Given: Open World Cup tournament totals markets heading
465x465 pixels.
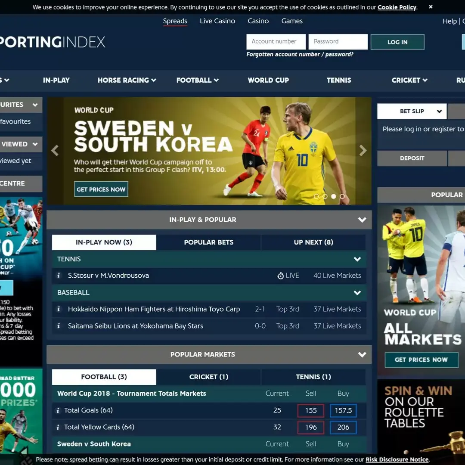Looking at the screenshot, I should tap(131, 394).
